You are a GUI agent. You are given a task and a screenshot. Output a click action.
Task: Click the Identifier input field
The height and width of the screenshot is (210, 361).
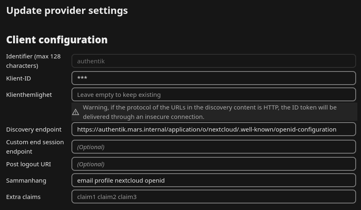tap(214, 61)
